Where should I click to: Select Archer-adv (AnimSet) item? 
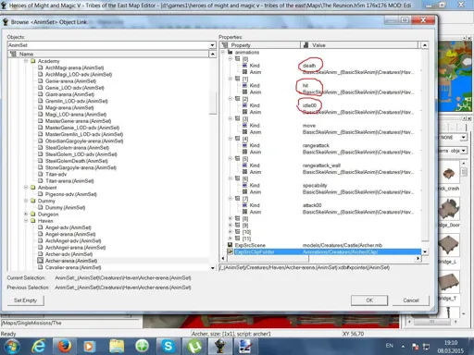point(69,254)
